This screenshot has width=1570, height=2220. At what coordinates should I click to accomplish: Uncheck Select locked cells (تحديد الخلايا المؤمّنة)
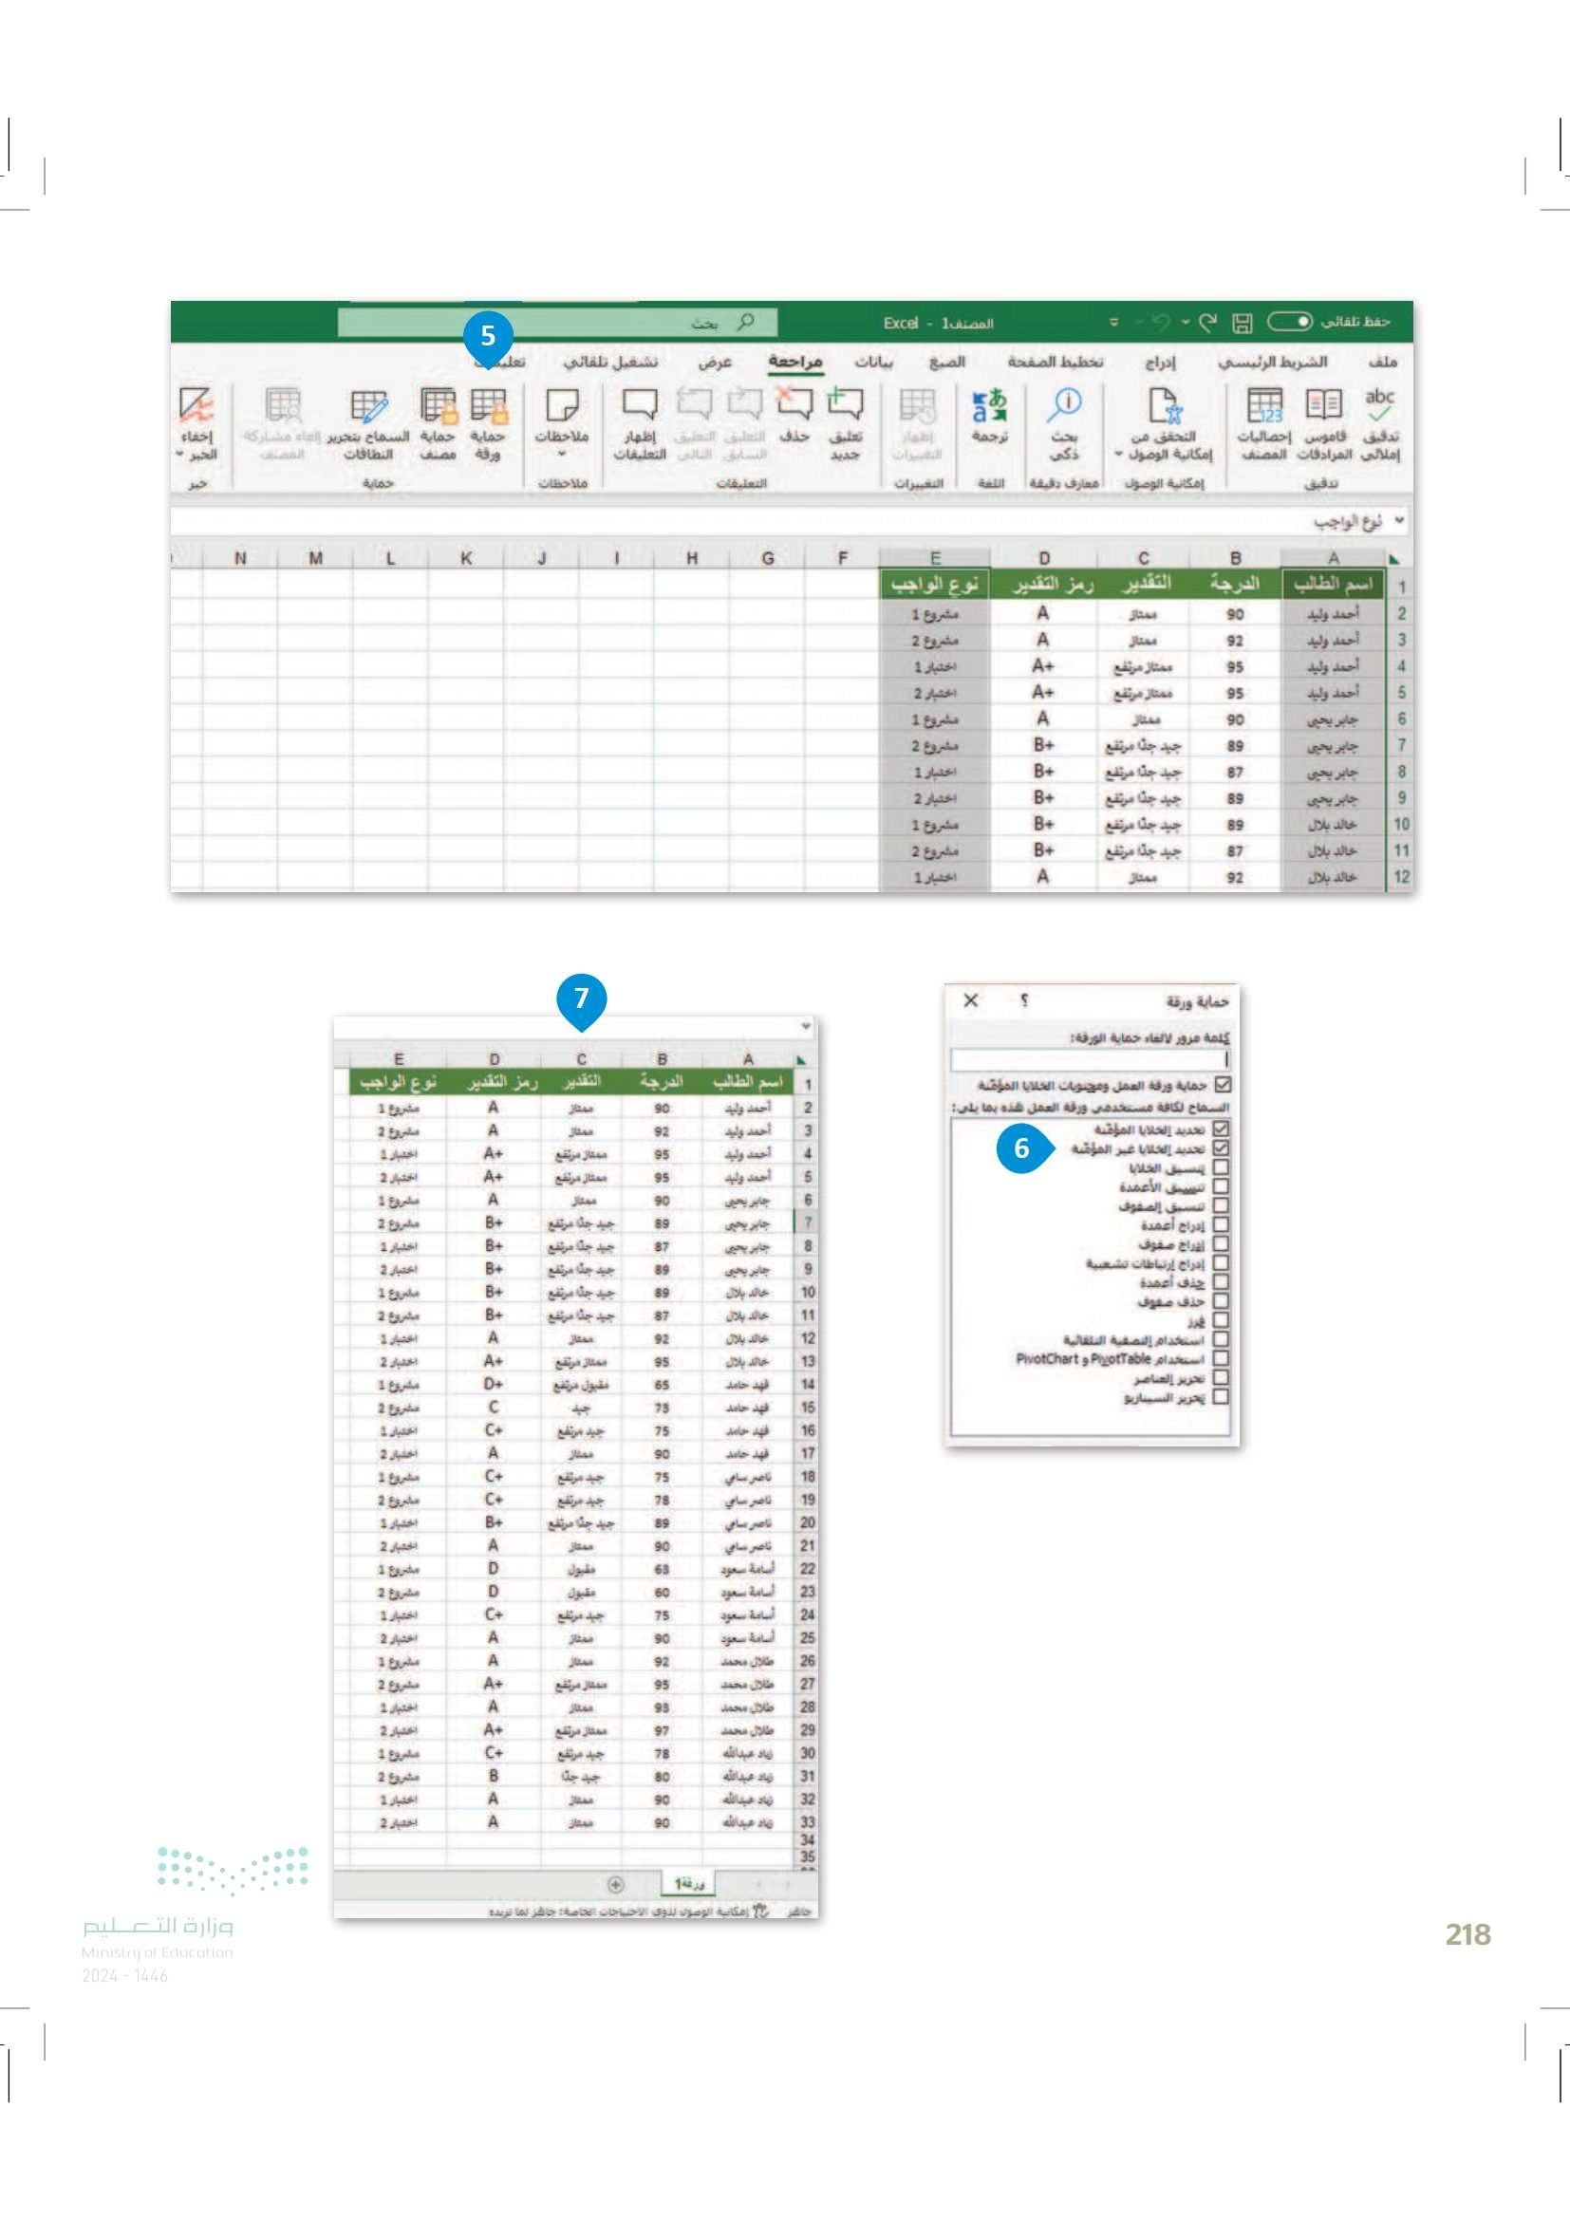click(x=1221, y=1129)
